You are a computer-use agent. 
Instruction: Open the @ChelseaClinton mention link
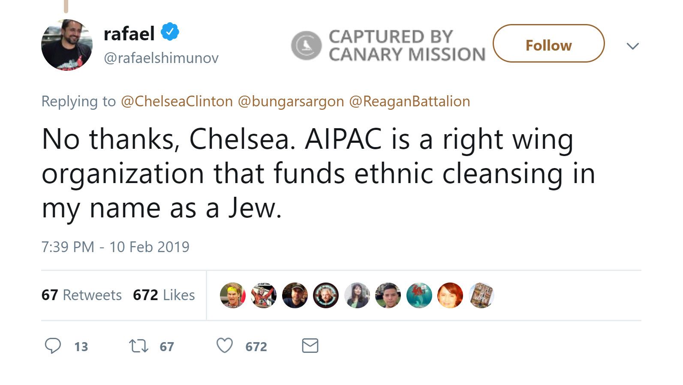pos(177,102)
